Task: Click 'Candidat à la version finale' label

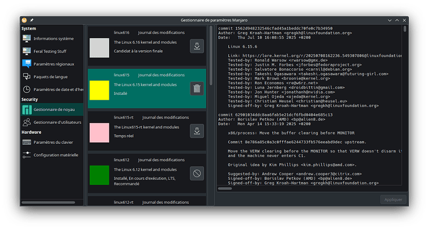Action: coord(138,51)
